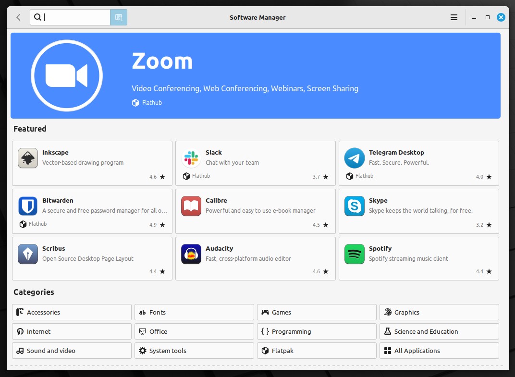Open the Zoom banner title
The image size is (515, 377).
[x=162, y=61]
